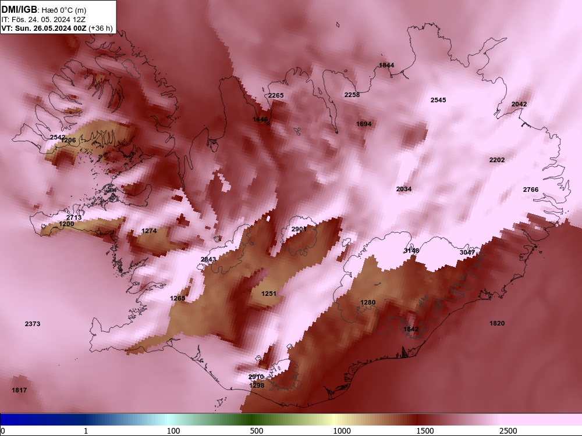Click the 1000 label on the color scale
The image size is (582, 436).
(342, 431)
